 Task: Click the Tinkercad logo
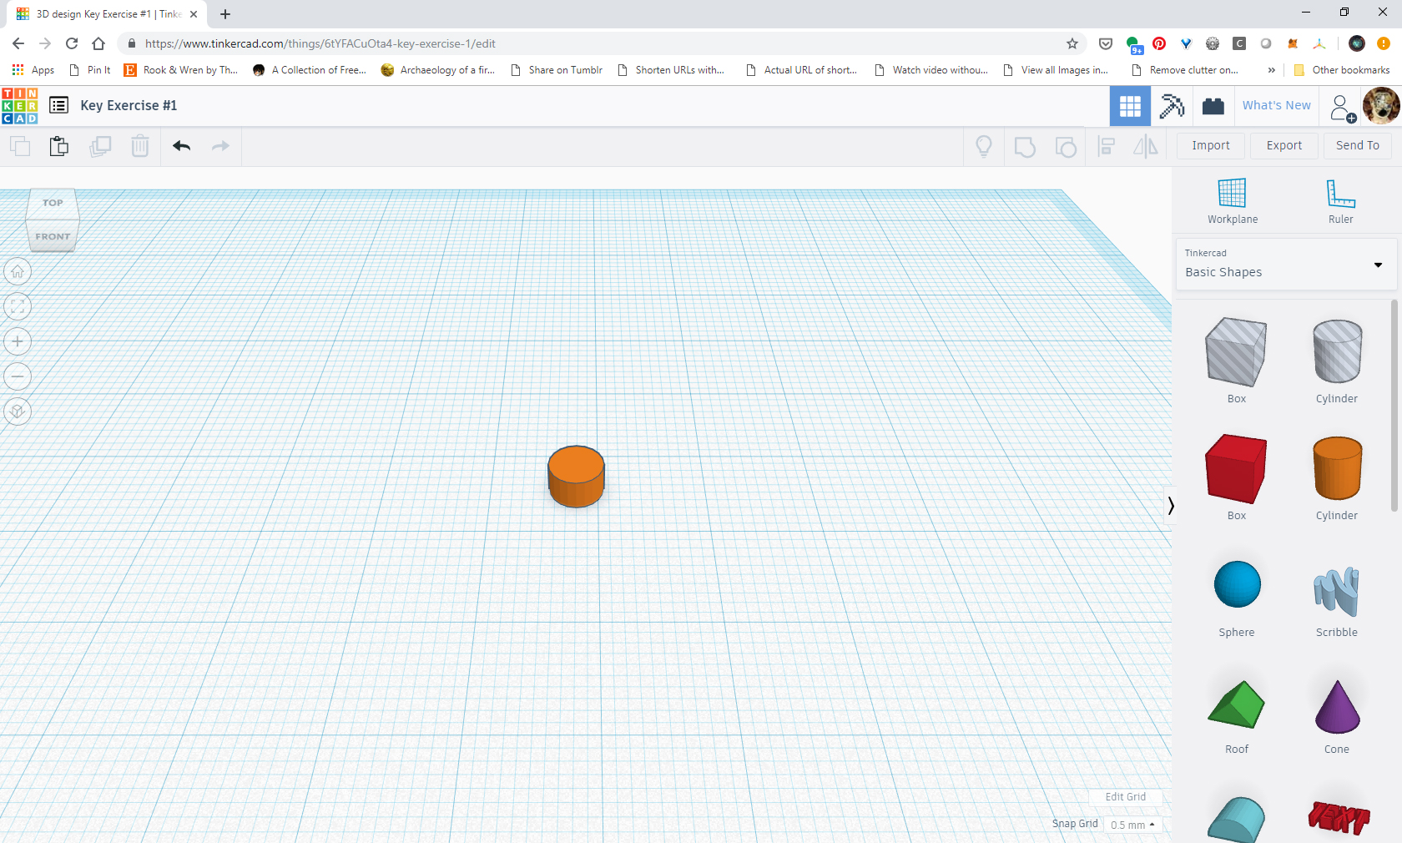click(19, 106)
